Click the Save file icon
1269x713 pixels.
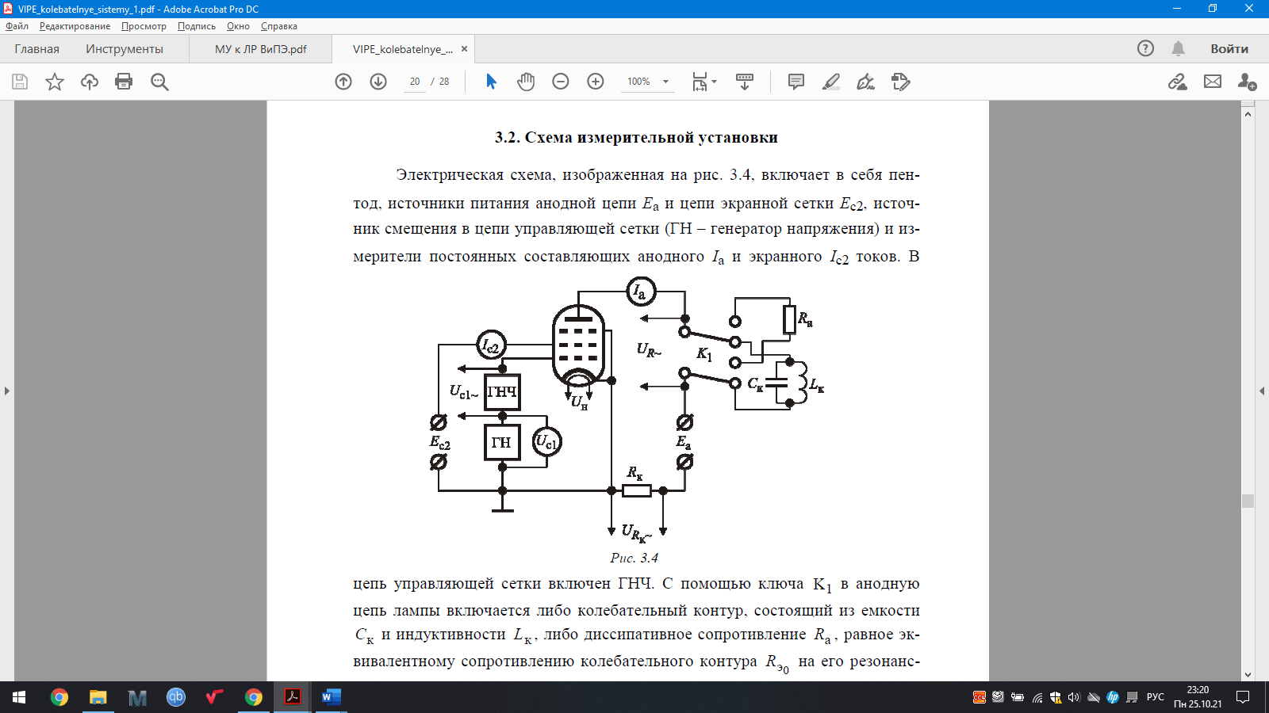tap(20, 82)
